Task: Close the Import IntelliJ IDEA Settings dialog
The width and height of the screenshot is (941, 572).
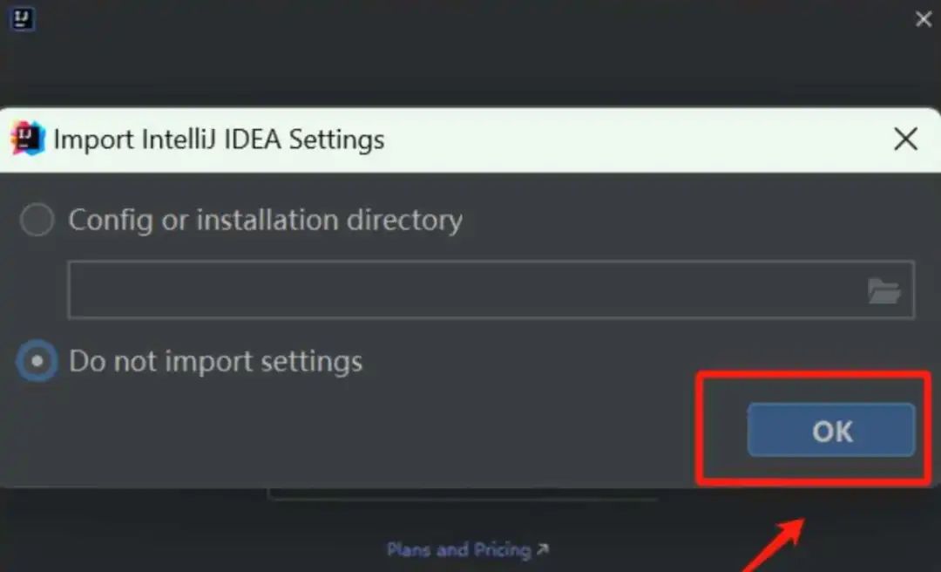Action: click(905, 139)
